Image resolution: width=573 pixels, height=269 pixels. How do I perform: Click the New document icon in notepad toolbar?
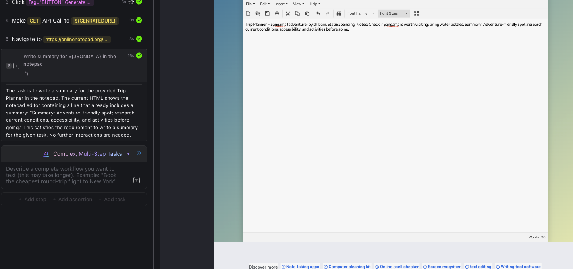[248, 13]
